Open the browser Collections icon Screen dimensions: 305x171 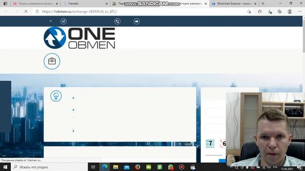pos(280,11)
